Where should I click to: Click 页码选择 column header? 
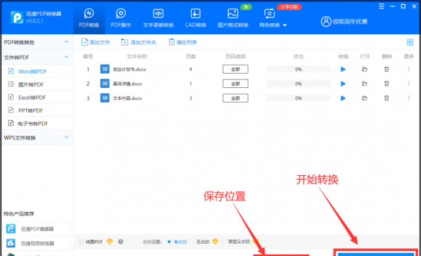(x=235, y=56)
